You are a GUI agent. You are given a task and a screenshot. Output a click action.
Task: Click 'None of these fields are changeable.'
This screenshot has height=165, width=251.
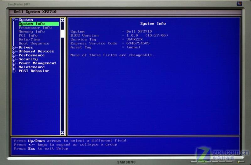(112, 55)
